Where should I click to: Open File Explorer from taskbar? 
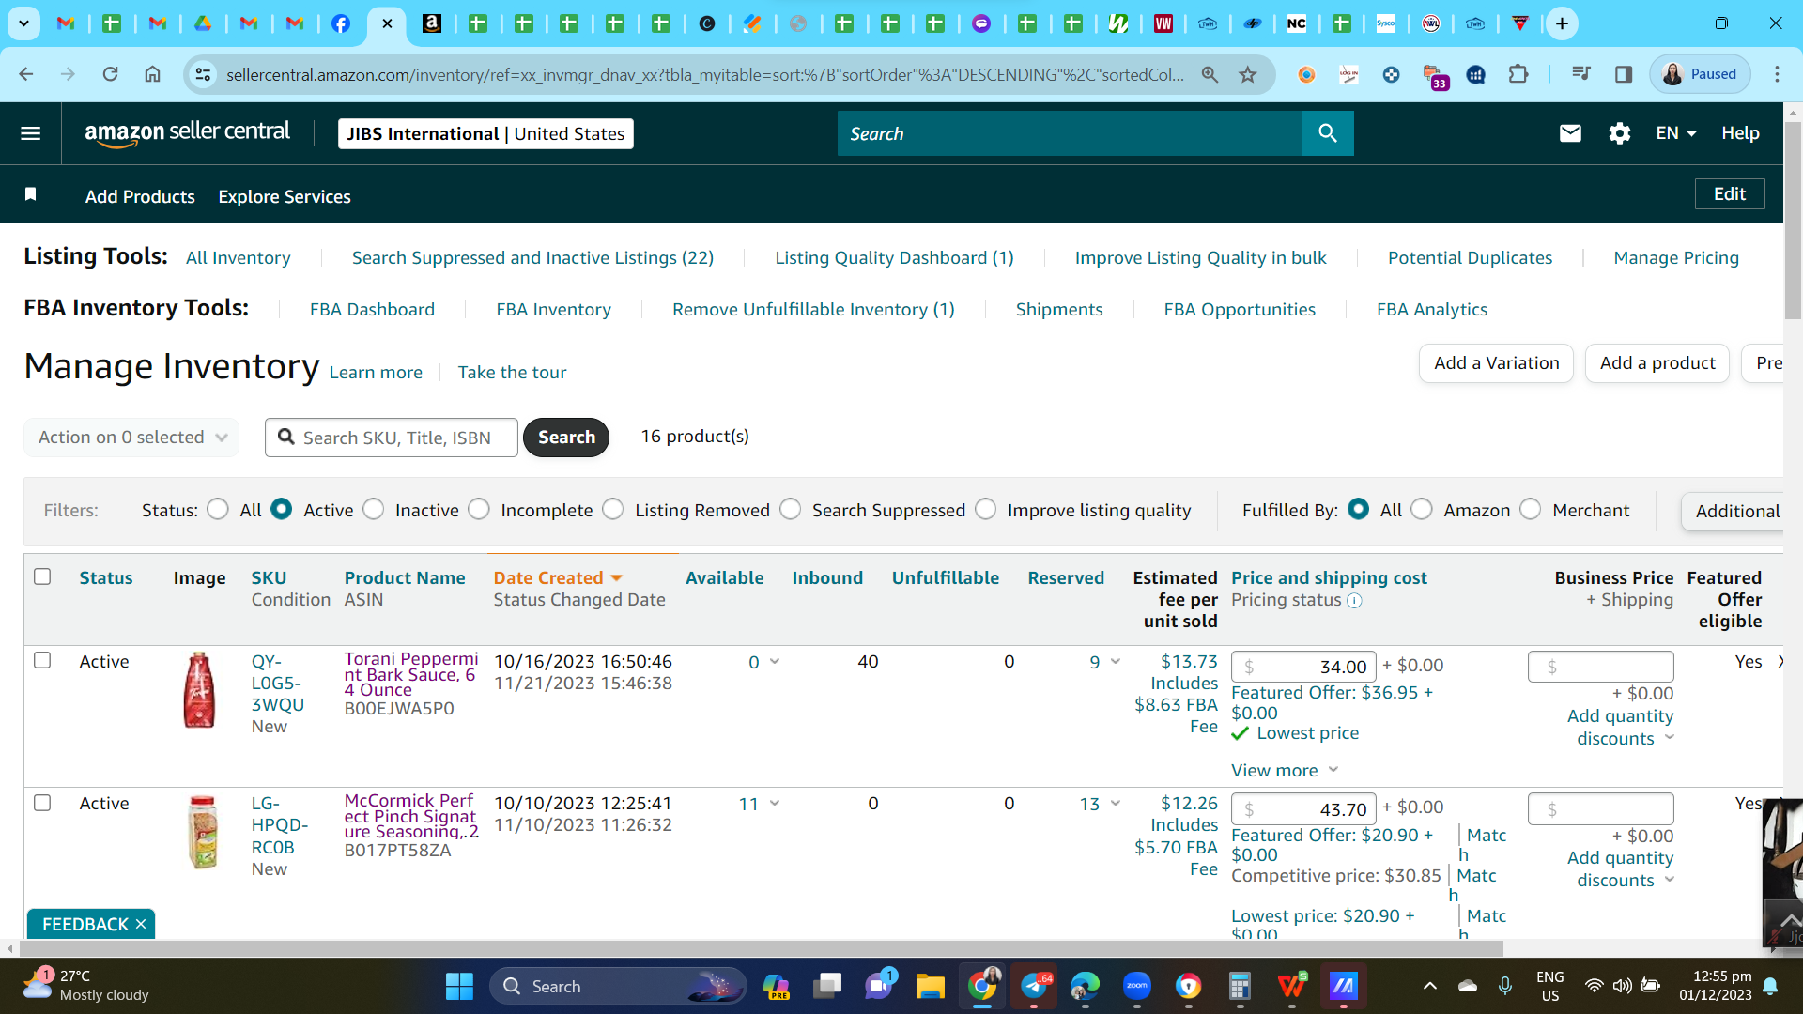(x=930, y=986)
